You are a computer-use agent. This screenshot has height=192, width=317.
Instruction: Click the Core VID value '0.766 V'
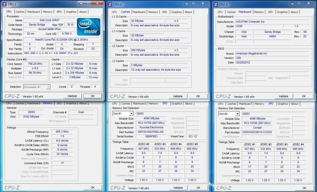(x=67, y=33)
